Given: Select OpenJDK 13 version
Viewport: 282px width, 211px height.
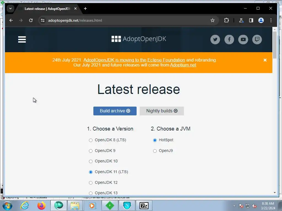Looking at the screenshot, I should pyautogui.click(x=91, y=193).
